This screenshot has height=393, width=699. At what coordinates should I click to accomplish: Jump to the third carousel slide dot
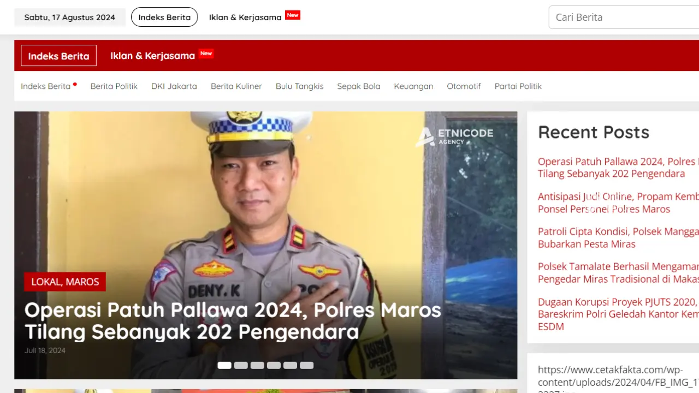click(x=257, y=365)
